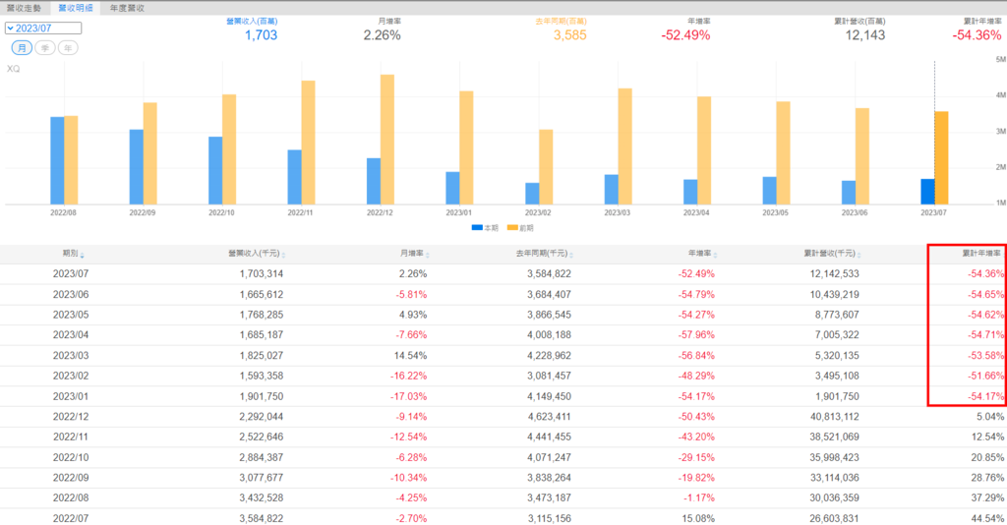The height and width of the screenshot is (525, 1007).
Task: Click the summary 月增率 value 2.26%
Action: pyautogui.click(x=383, y=35)
